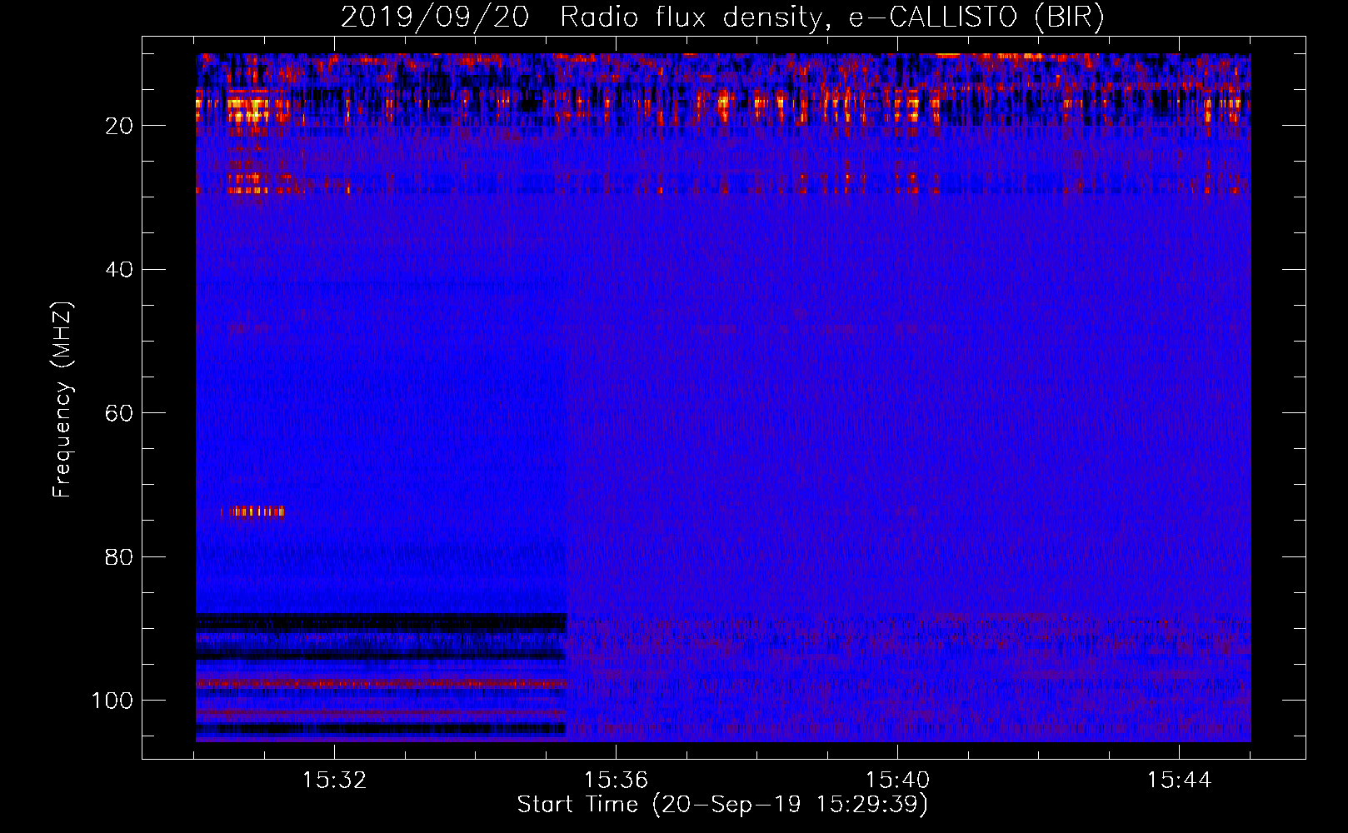Viewport: 1348px width, 833px height.
Task: Click the '15:36' time tick label
Action: (616, 781)
